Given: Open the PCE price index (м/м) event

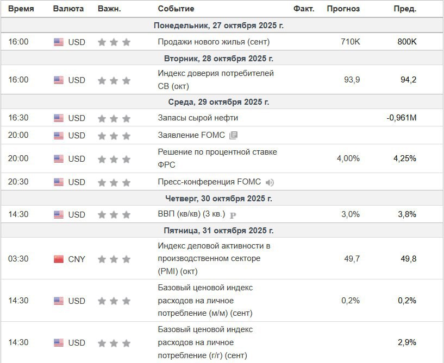Looking at the screenshot, I should click(205, 300).
